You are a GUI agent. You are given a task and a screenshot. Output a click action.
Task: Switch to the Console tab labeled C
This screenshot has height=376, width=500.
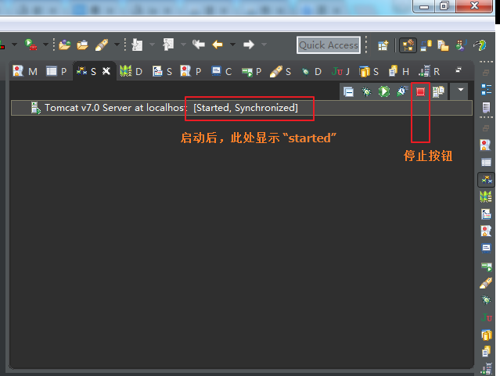[x=221, y=71]
